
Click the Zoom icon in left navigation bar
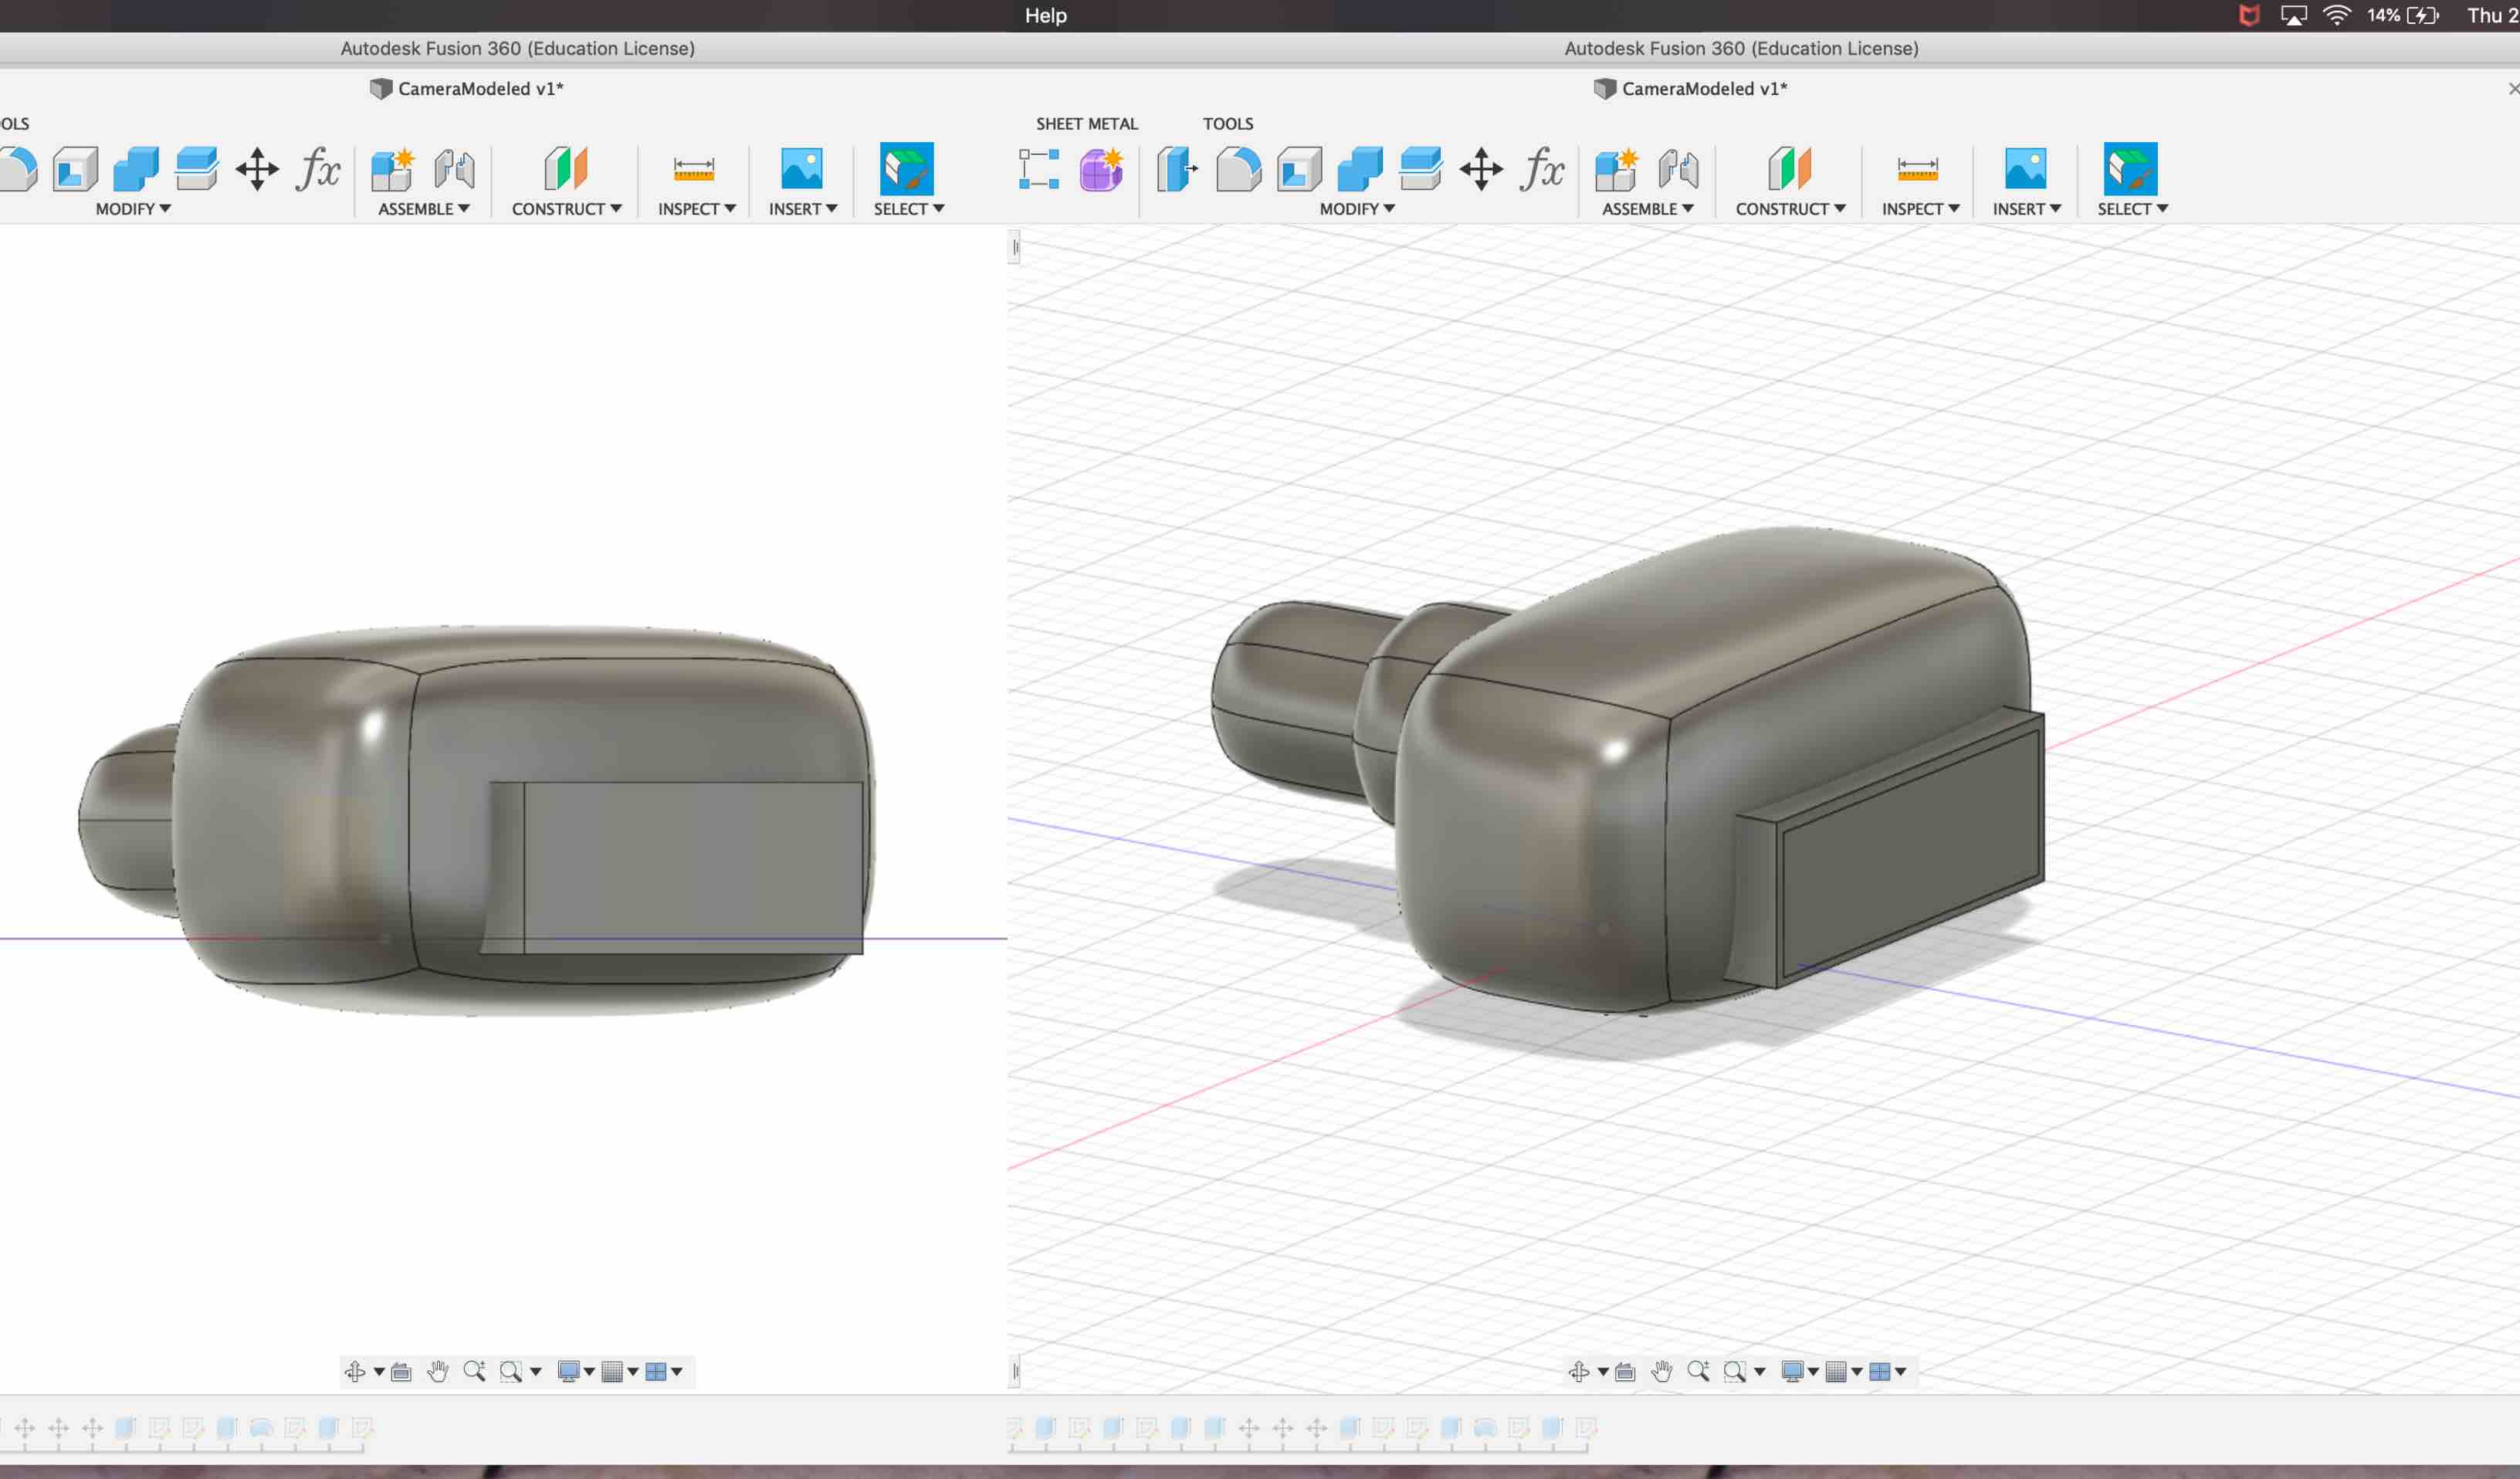click(x=474, y=1371)
